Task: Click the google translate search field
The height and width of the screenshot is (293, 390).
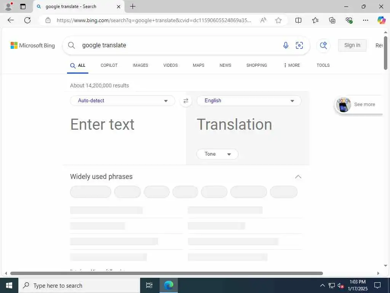Action: 179,45
